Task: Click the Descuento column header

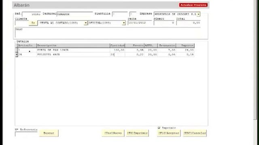Action: (167, 46)
